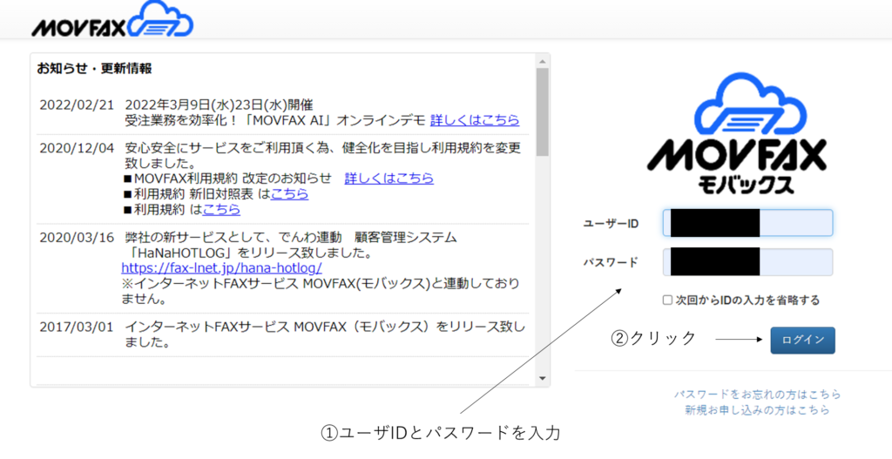The width and height of the screenshot is (892, 459).
Task: Open the https://fax-lnet.jp/hana-hotlog/ link
Action: [x=222, y=267]
